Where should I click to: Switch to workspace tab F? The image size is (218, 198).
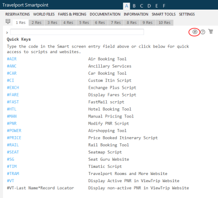(x=164, y=6)
